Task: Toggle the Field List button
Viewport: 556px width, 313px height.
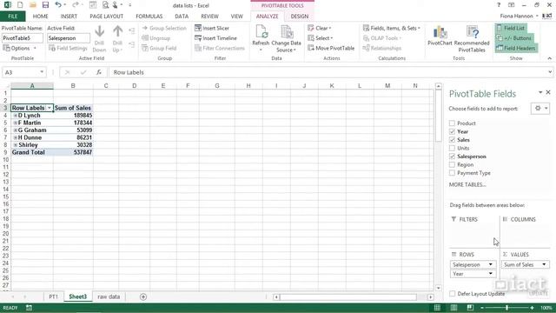Action: pos(511,28)
